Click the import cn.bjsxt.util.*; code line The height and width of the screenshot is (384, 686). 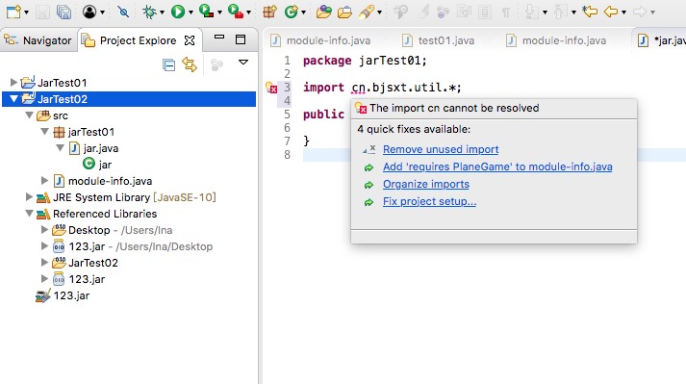pyautogui.click(x=382, y=88)
